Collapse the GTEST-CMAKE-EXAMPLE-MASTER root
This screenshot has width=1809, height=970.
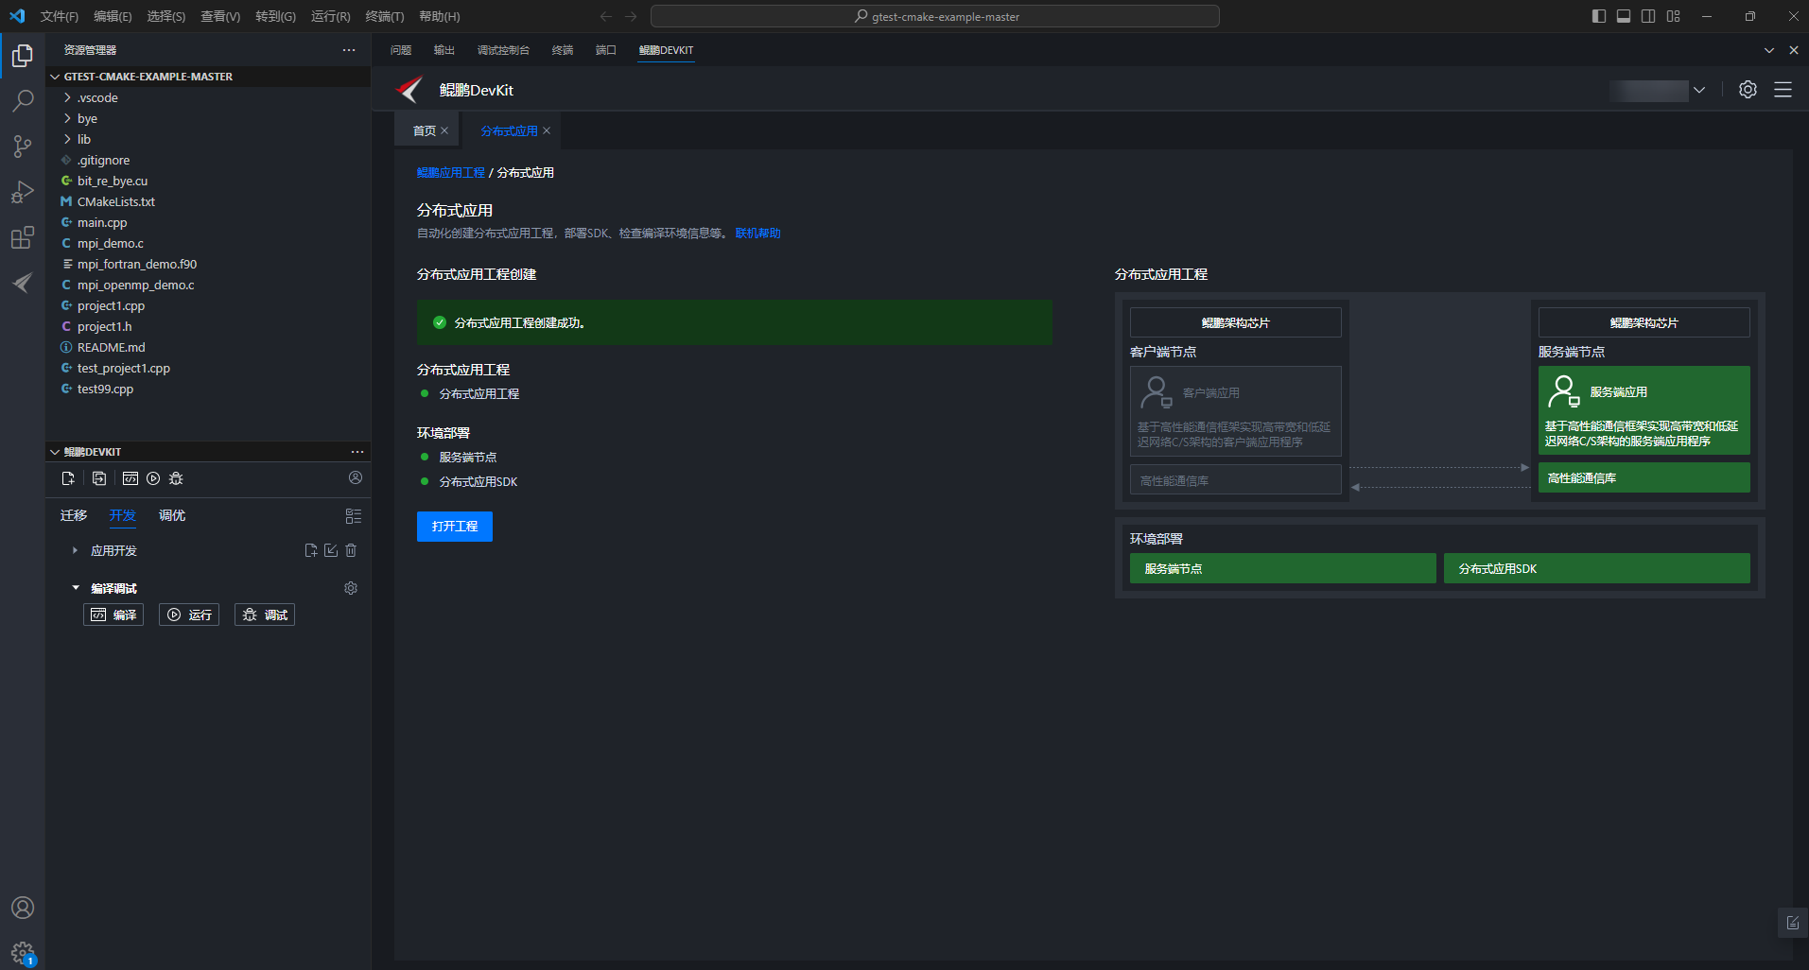coord(55,77)
